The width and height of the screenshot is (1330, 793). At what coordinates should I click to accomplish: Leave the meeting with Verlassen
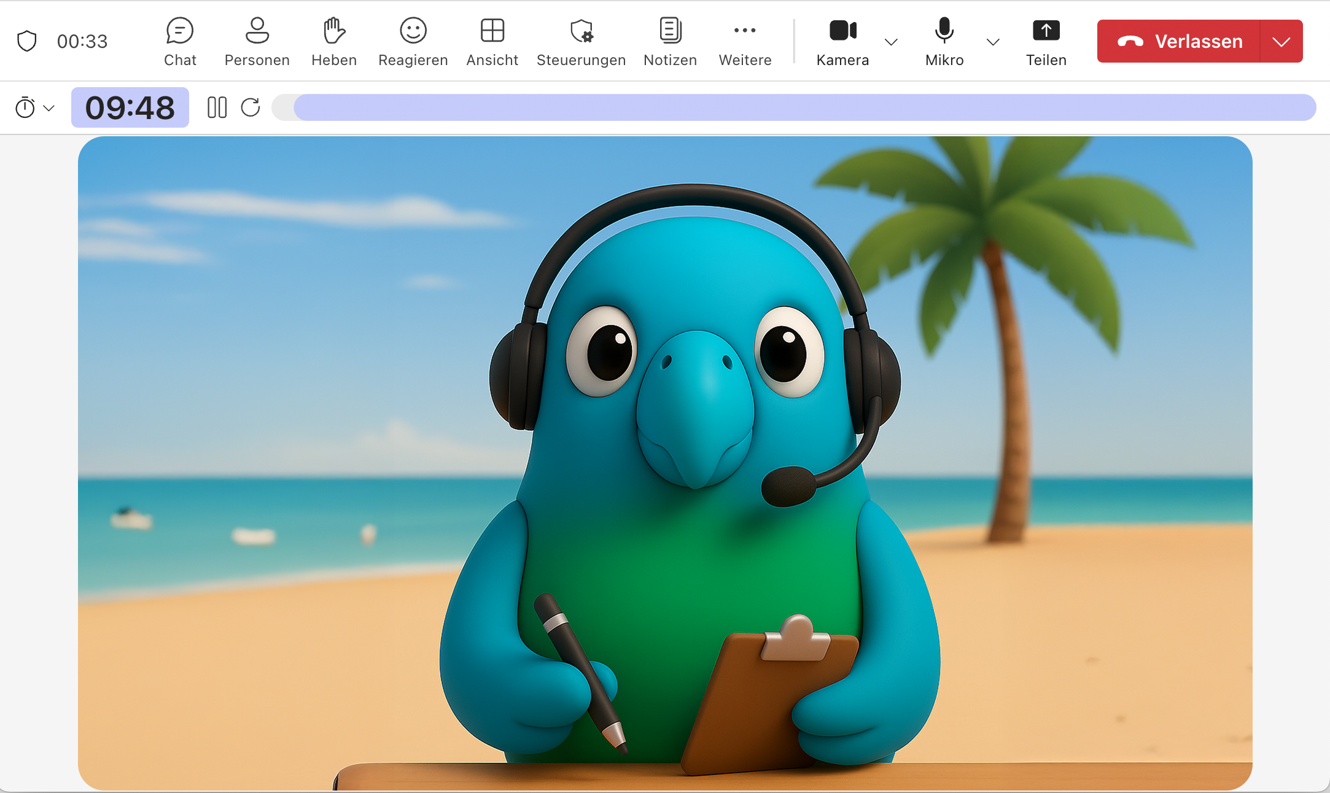pos(1179,41)
